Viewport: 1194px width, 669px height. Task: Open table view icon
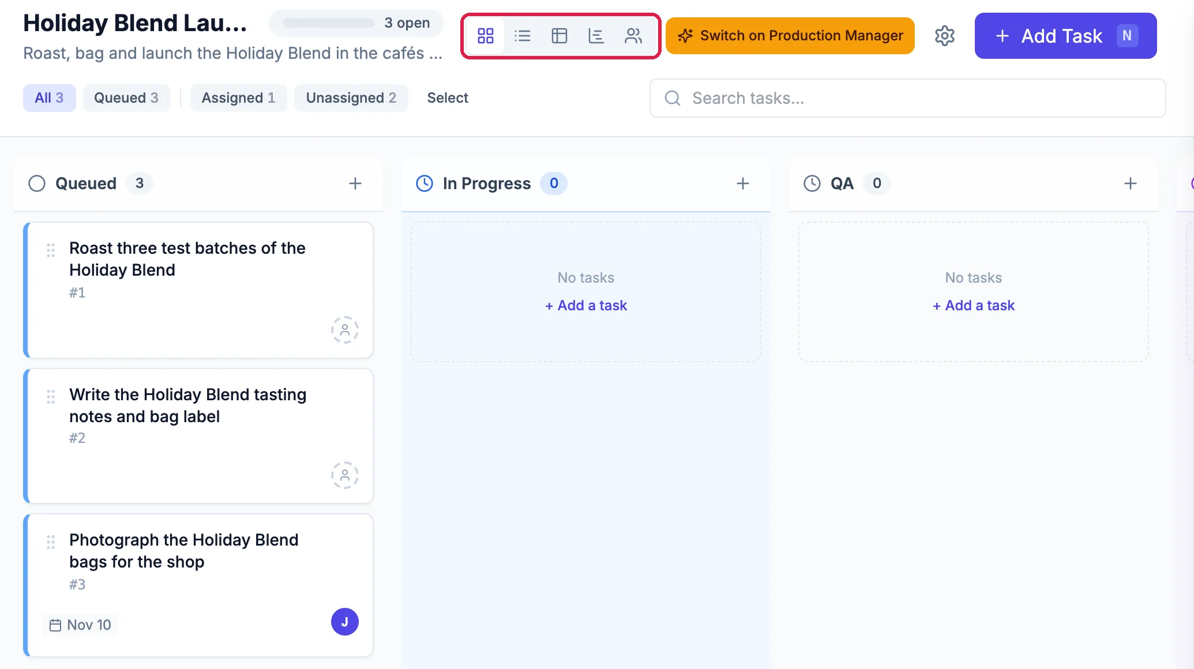click(560, 36)
